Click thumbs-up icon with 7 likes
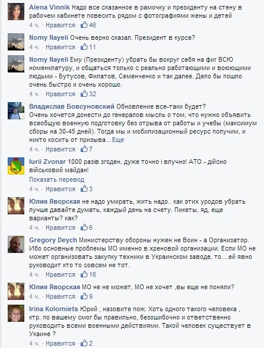 (84, 149)
